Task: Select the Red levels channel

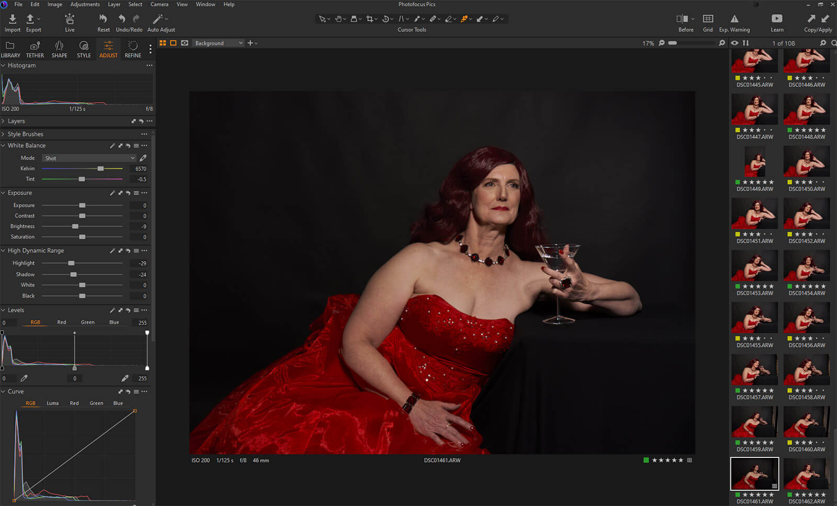Action: [x=62, y=322]
